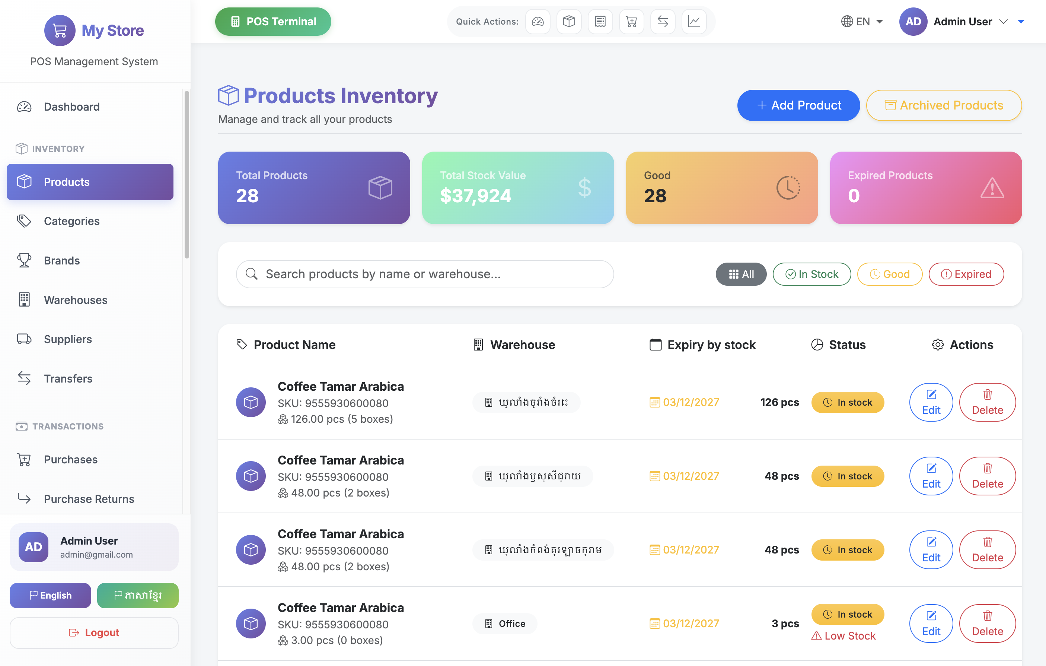Switch sidebar language to English
Image resolution: width=1046 pixels, height=666 pixels.
(x=50, y=595)
